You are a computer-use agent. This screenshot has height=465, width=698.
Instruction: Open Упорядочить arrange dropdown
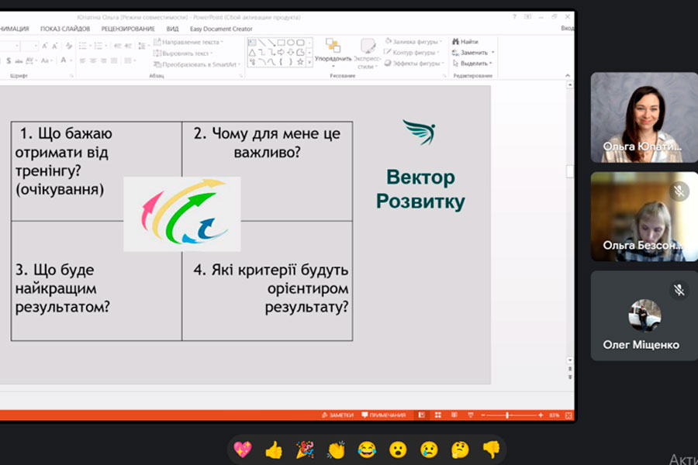point(333,53)
